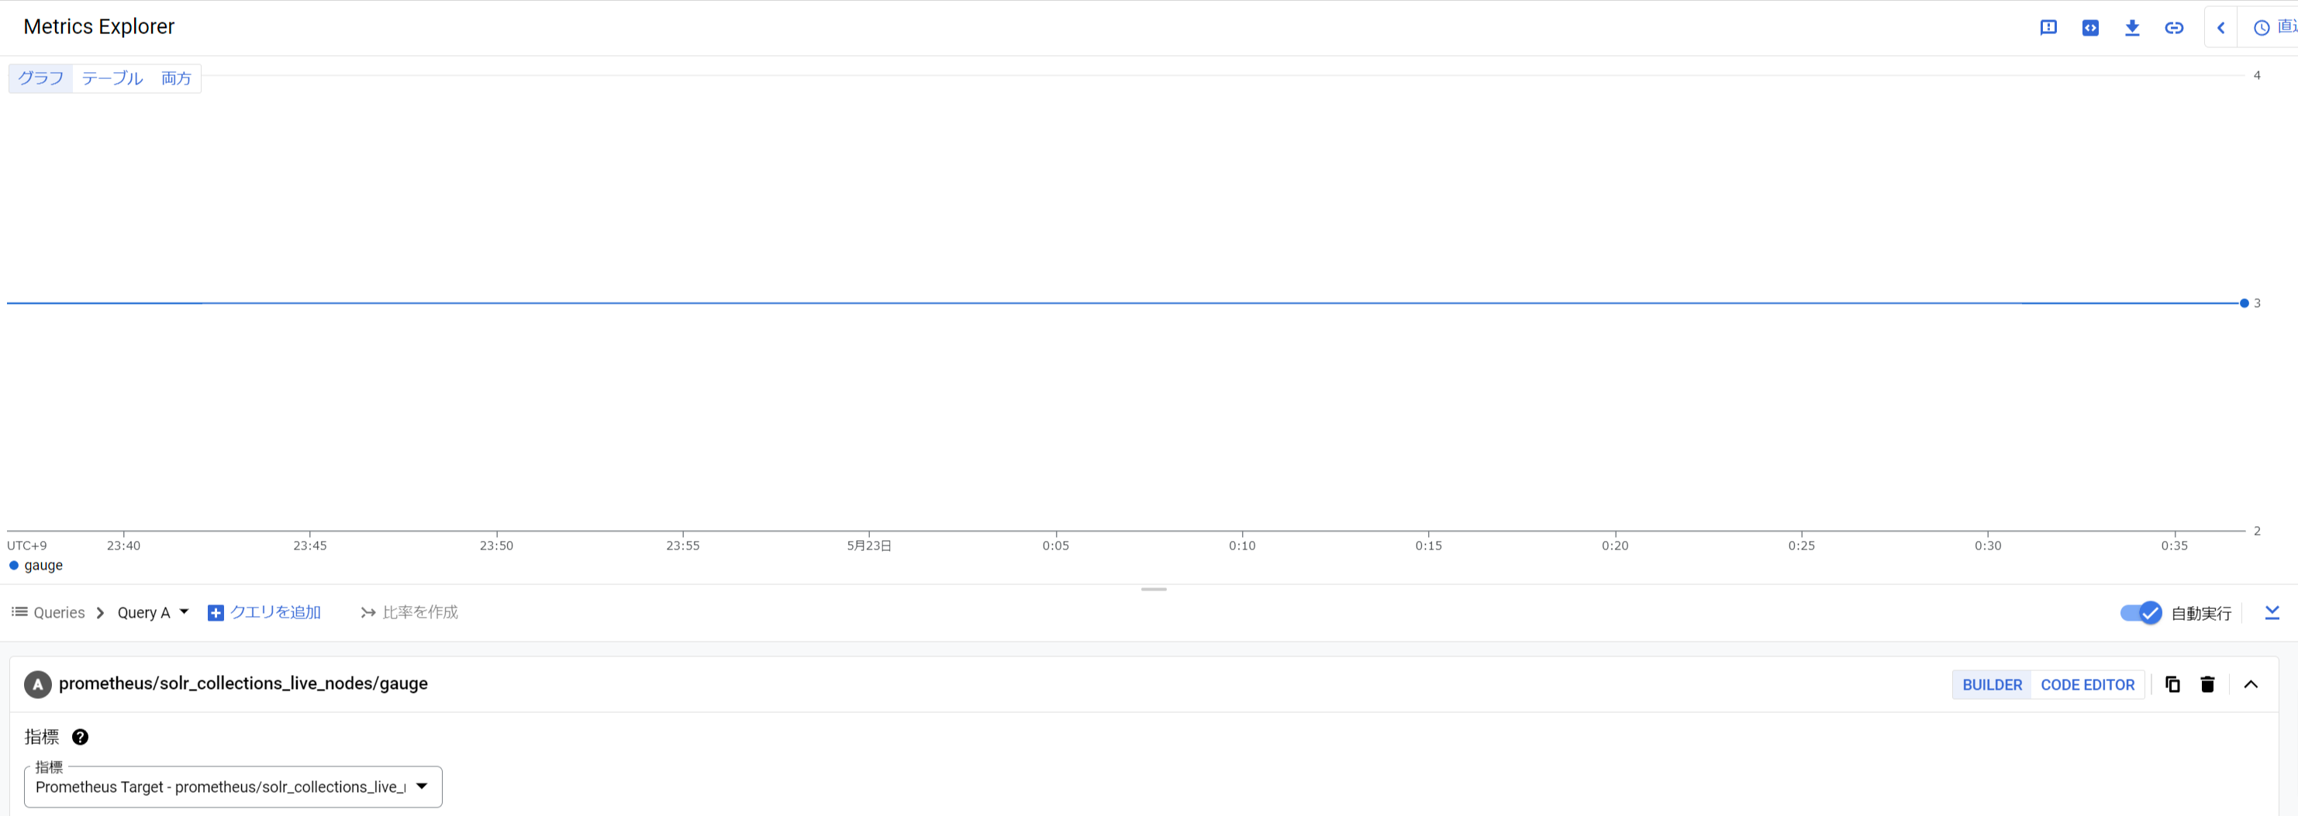Copy the chart link using the link icon
2298x816 pixels.
(2174, 27)
